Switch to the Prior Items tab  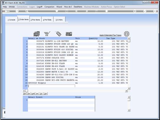pyautogui.click(x=35, y=20)
